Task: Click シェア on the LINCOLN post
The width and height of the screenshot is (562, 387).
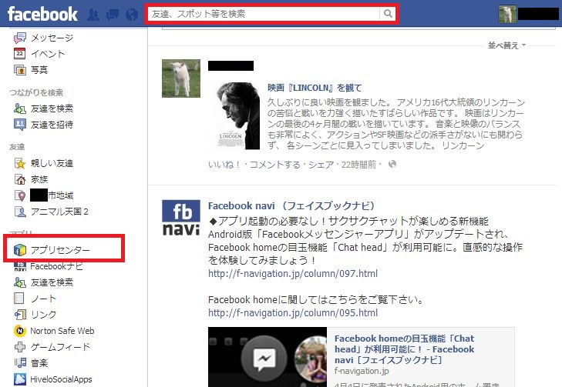Action: pos(321,165)
